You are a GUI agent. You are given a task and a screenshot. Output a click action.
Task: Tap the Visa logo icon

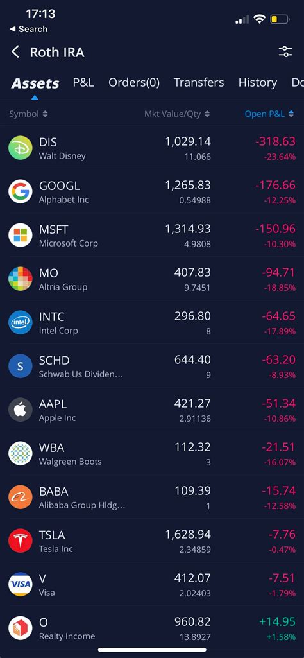[20, 584]
